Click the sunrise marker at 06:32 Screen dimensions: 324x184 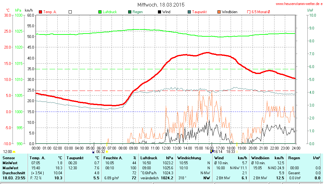(x=107, y=152)
